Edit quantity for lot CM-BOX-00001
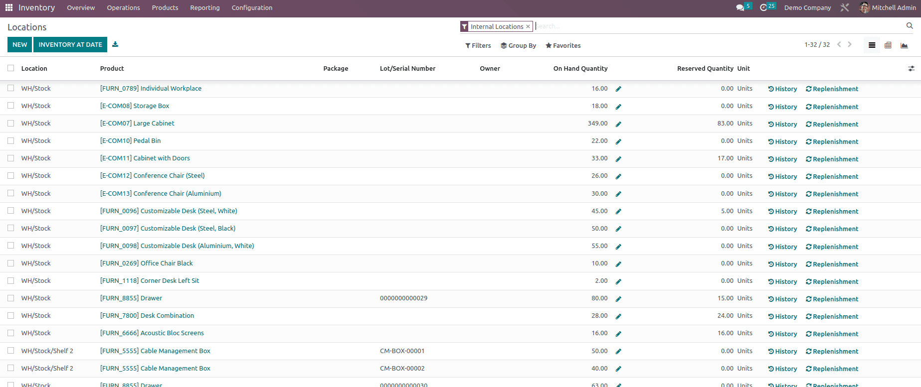Image resolution: width=921 pixels, height=387 pixels. pyautogui.click(x=618, y=351)
